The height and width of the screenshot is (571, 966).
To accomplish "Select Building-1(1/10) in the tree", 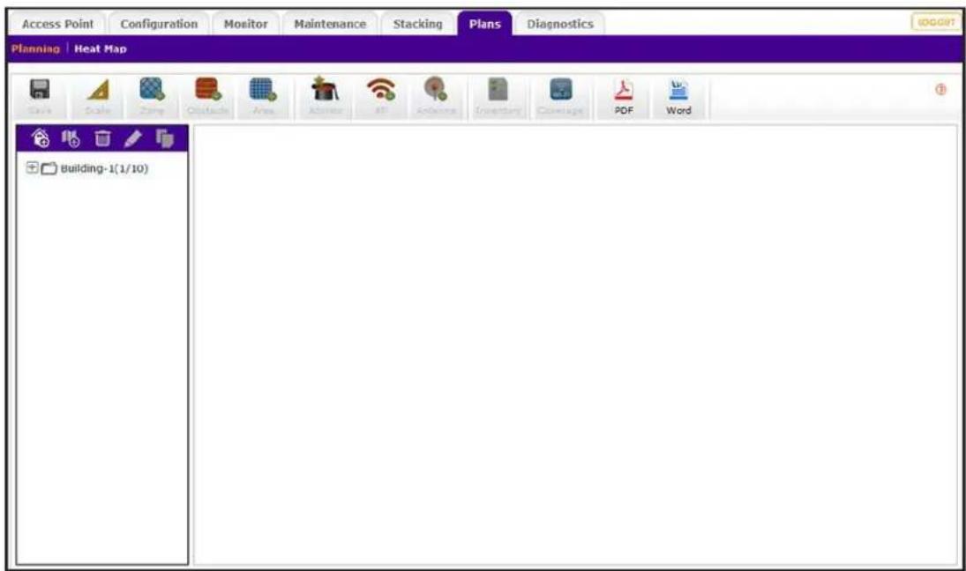I will [104, 168].
